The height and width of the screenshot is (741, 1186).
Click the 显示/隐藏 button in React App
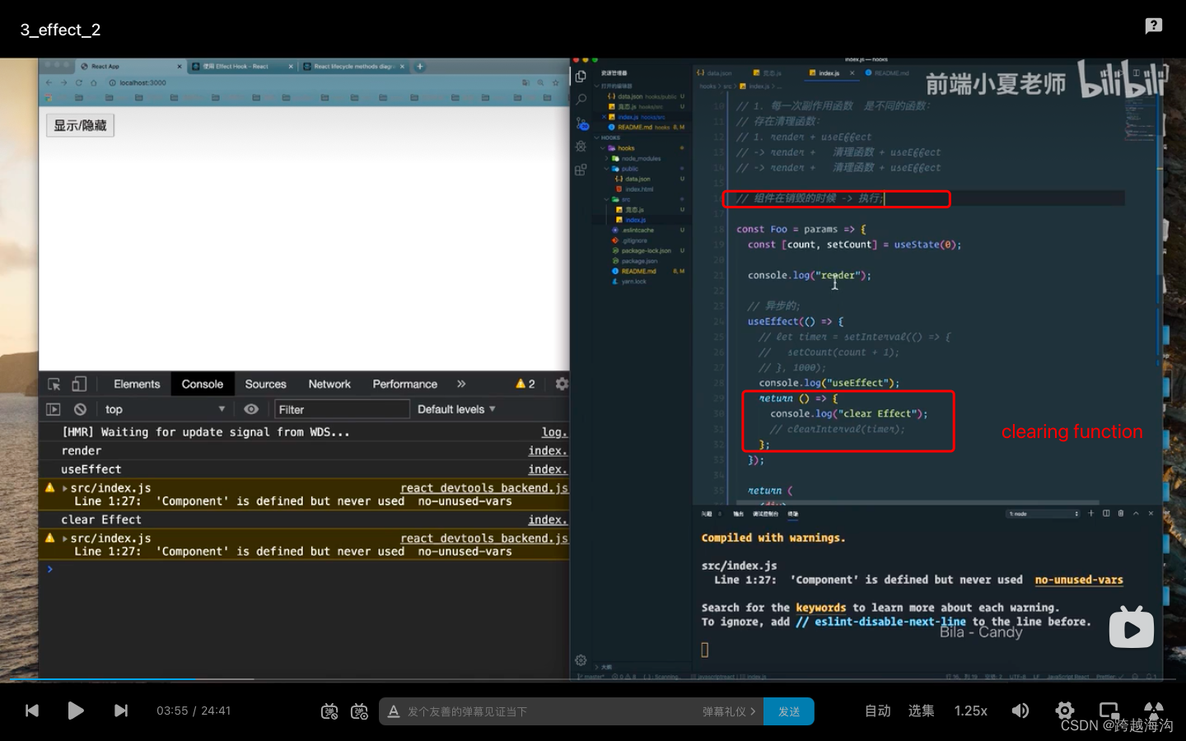coord(80,125)
